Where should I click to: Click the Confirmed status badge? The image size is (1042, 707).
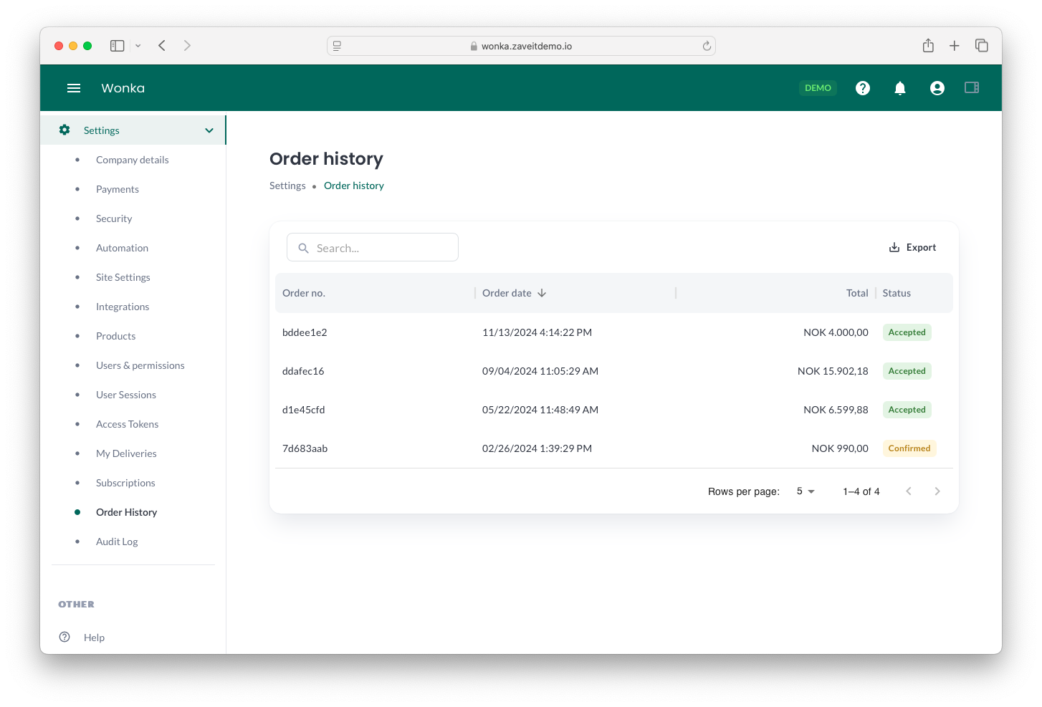(x=909, y=448)
